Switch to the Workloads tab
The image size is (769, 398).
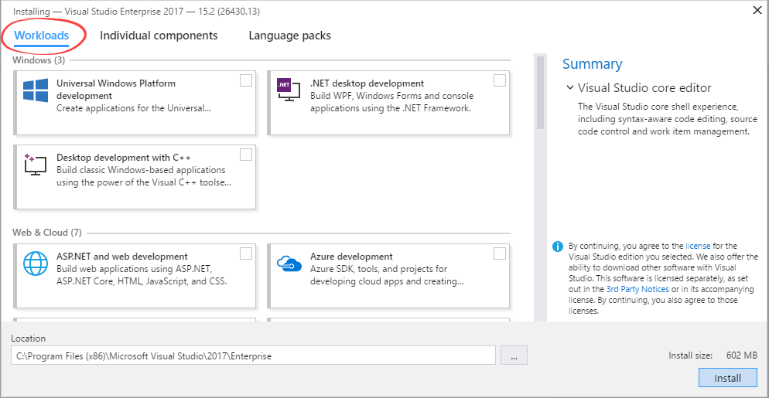[x=41, y=36]
